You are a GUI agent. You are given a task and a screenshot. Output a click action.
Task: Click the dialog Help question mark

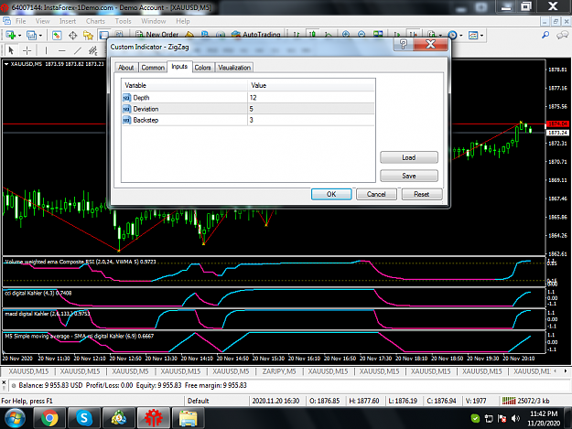[x=404, y=45]
